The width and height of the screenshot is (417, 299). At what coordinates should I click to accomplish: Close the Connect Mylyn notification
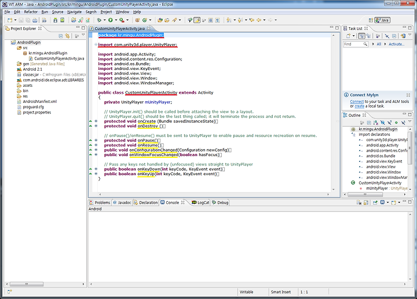[x=408, y=95]
